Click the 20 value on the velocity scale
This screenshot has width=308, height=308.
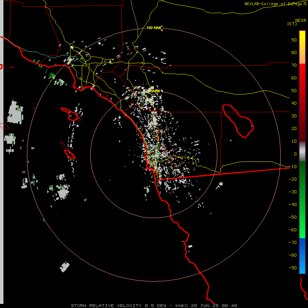(x=294, y=128)
